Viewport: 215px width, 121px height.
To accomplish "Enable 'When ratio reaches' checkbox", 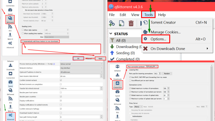I will pyautogui.click(x=23, y=30).
